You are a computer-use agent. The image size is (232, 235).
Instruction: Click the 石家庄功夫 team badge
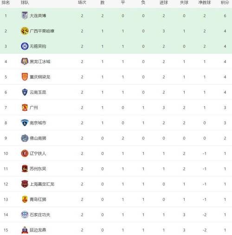(25, 215)
